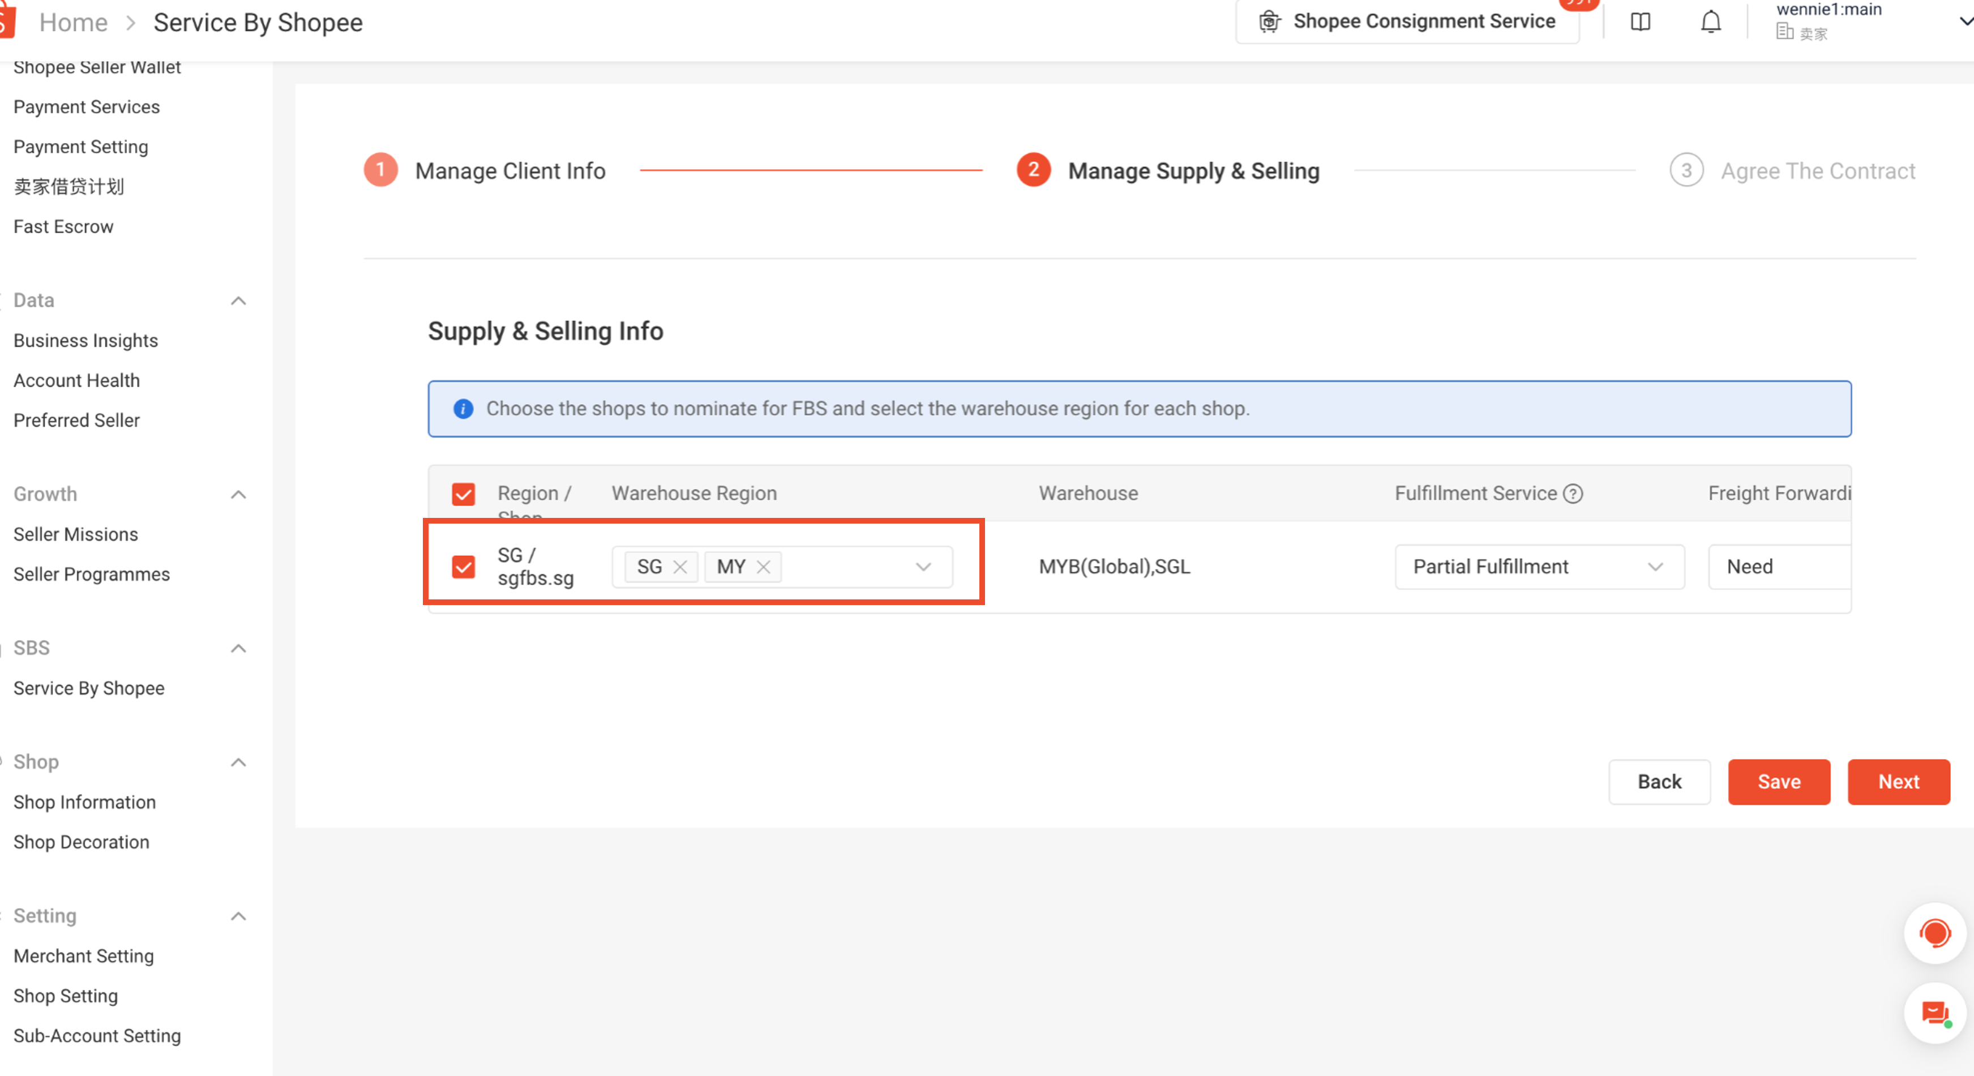Image resolution: width=1974 pixels, height=1076 pixels.
Task: Open the Partial Fulfillment dropdown
Action: (1539, 567)
